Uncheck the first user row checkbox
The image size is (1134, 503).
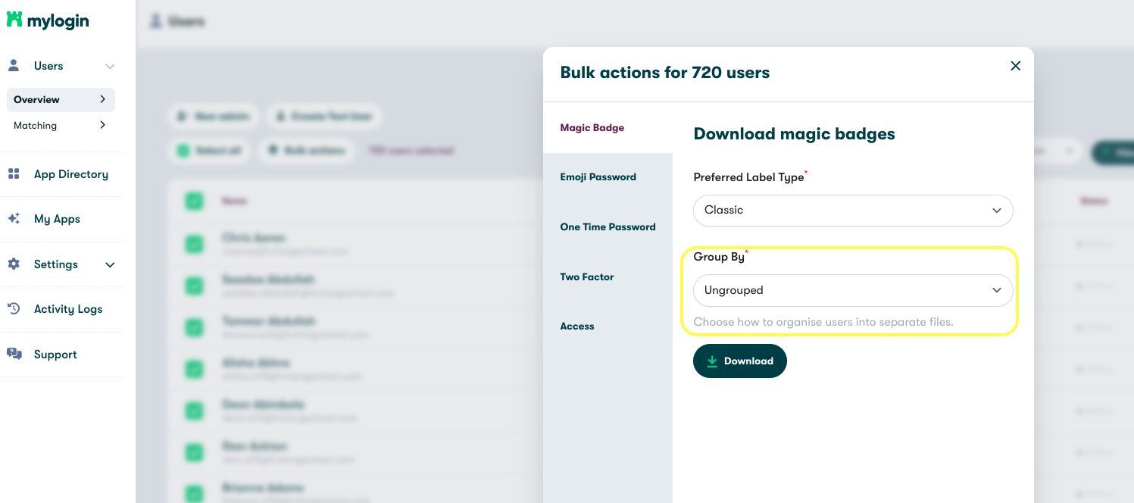pos(195,244)
